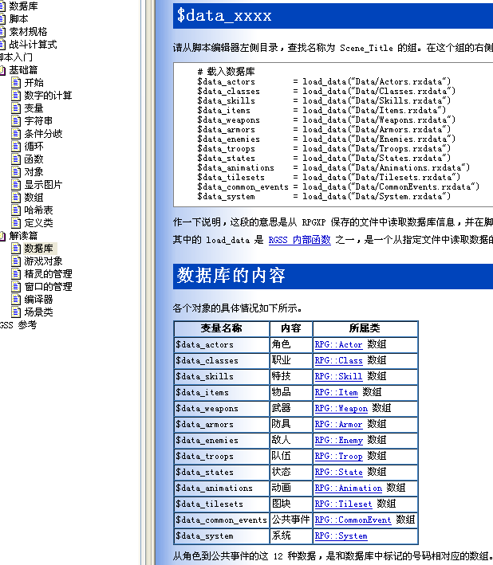Screen dimensions: 493x565
Task: Open the RPG::Armor class link
Action: click(338, 424)
